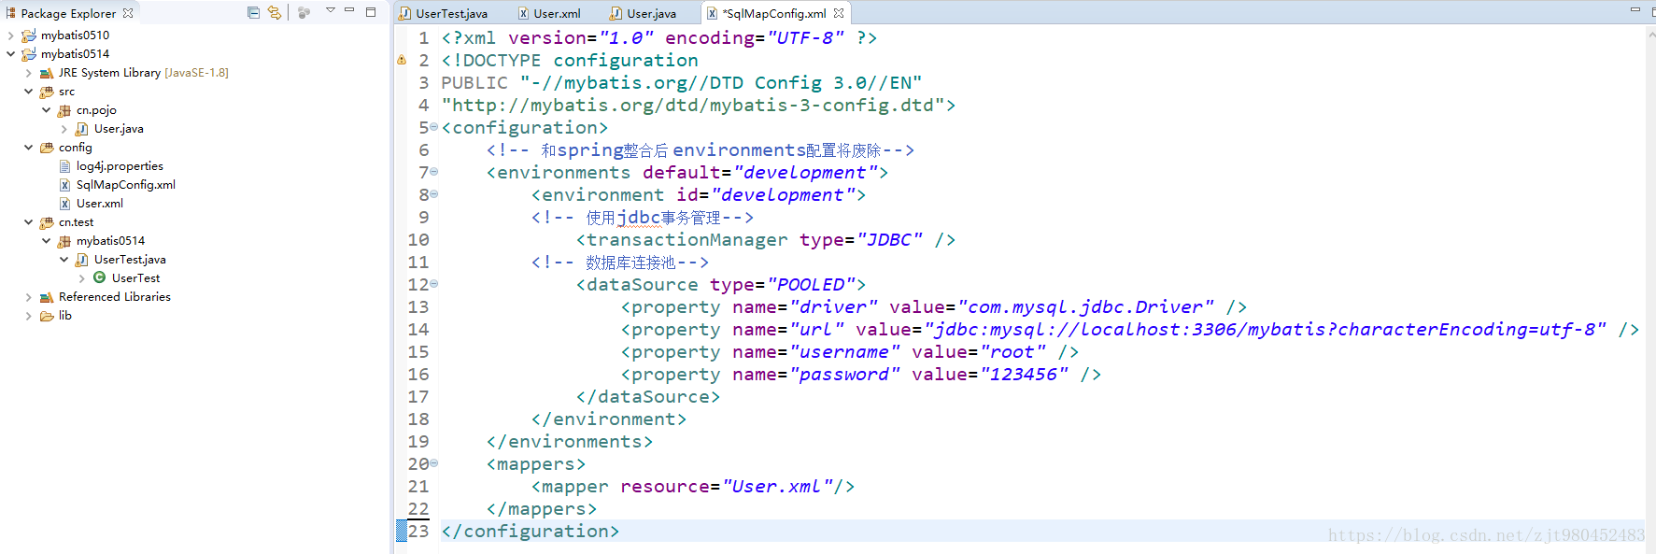
Task: Click the config folder icon
Action: tap(47, 148)
